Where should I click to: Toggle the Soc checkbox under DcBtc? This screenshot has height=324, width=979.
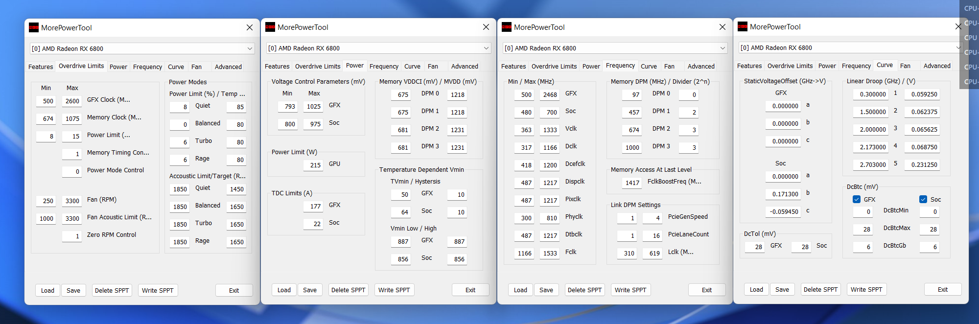tap(923, 199)
